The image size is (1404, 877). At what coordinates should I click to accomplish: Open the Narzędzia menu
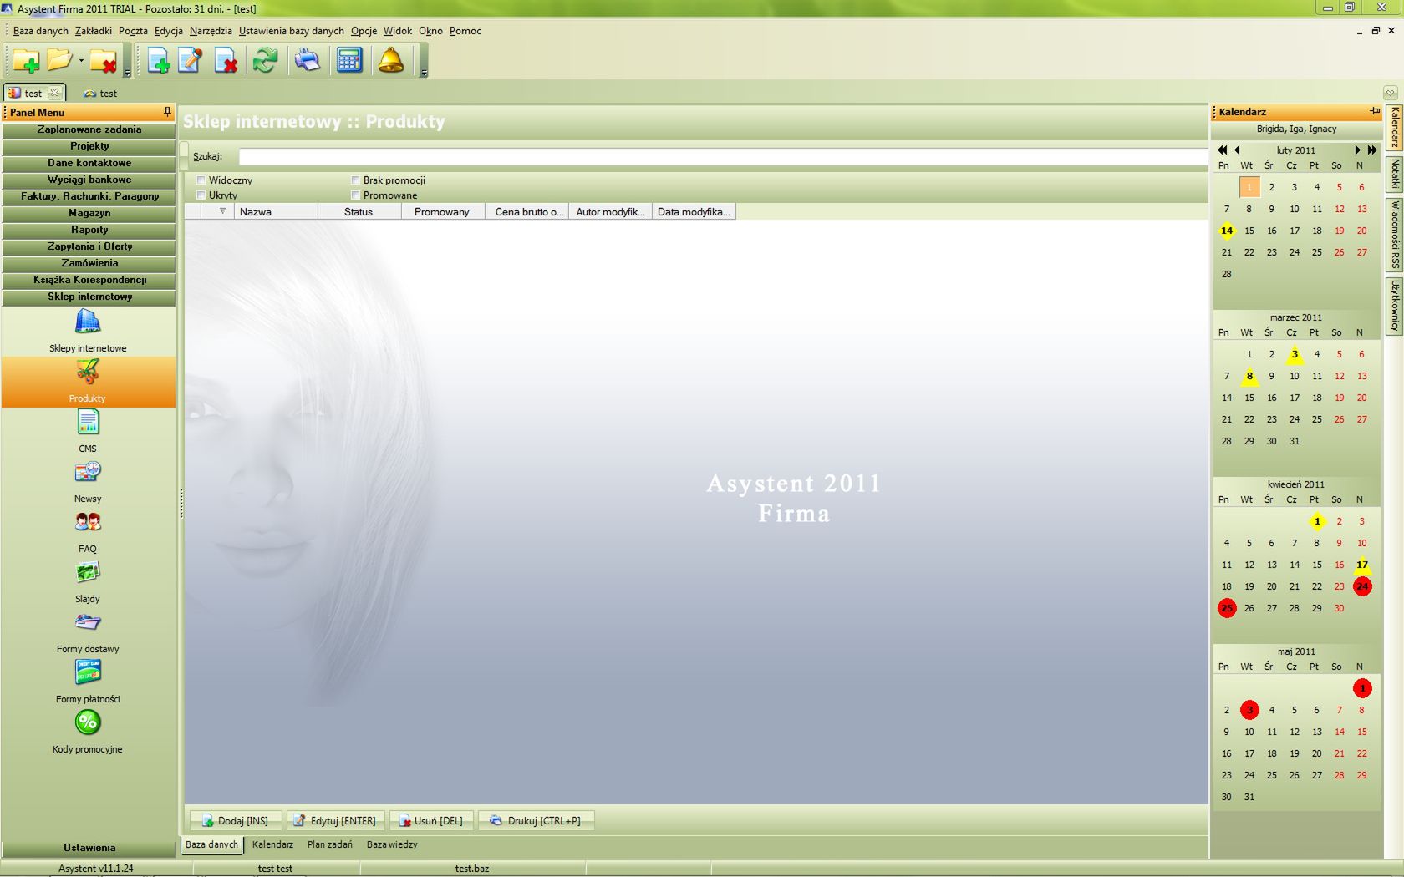point(211,31)
